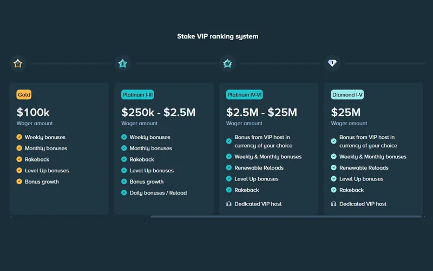Click checkmark beside Diamond Level Up bonuses

tap(333, 179)
